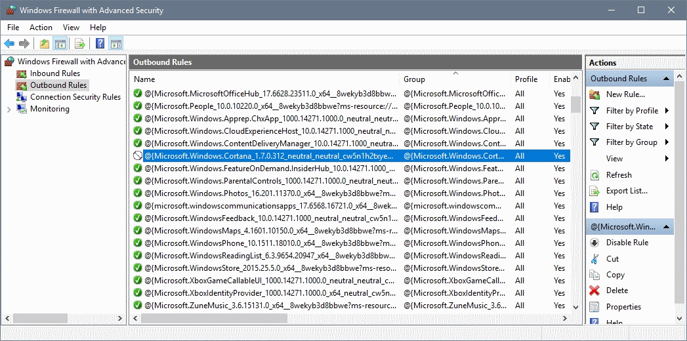Open the Help menu
The width and height of the screenshot is (687, 341).
tap(98, 27)
